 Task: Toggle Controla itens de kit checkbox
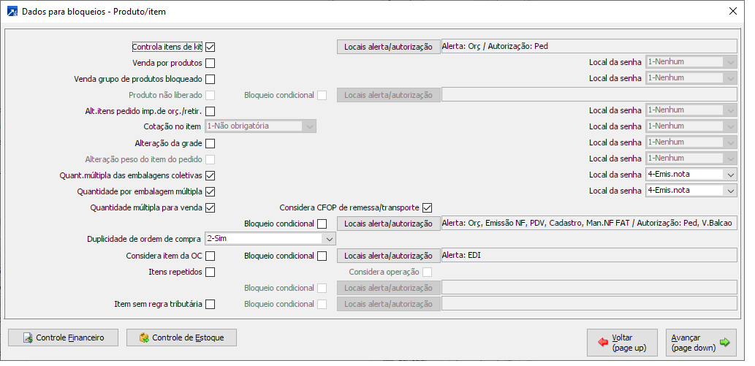coord(210,47)
